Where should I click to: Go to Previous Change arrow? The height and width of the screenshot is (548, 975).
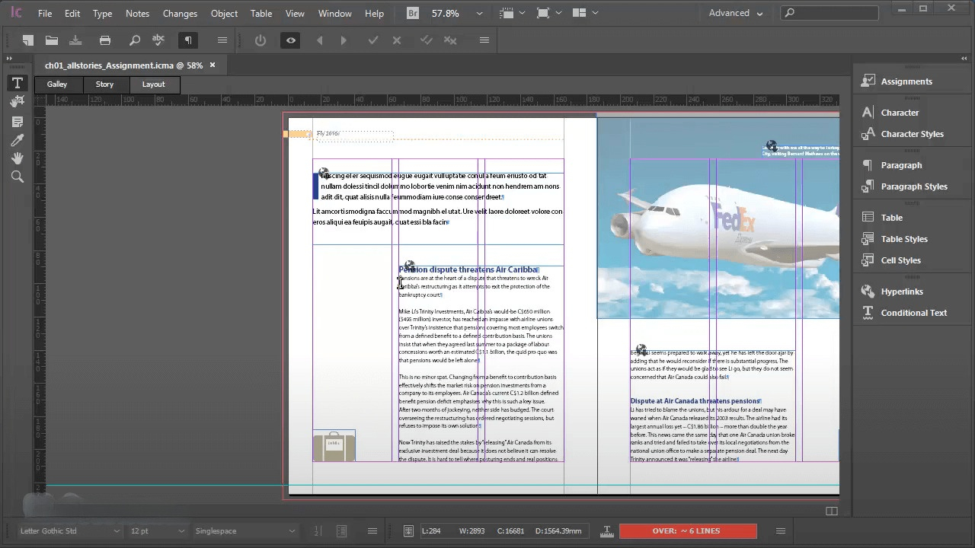320,40
